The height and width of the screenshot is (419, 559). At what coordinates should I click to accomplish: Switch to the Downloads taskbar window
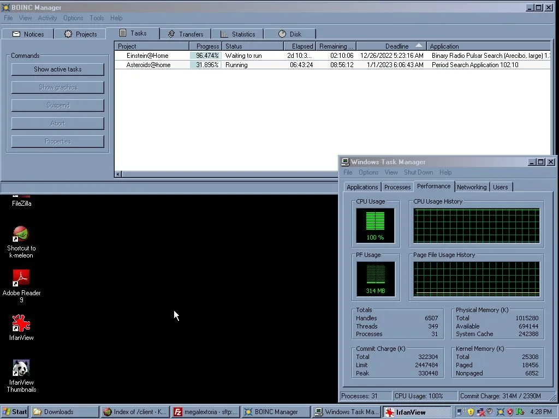65,412
